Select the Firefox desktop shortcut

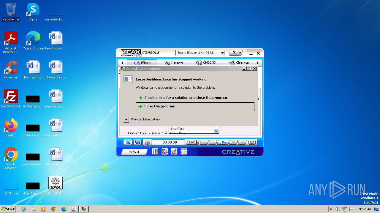(x=11, y=128)
